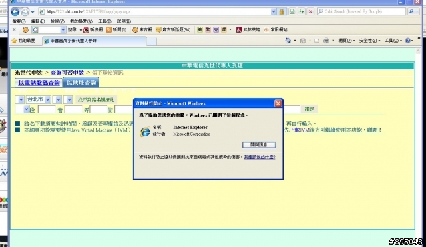Click the compatibility view icon
Screen dimensions: 426x247
(x=292, y=11)
